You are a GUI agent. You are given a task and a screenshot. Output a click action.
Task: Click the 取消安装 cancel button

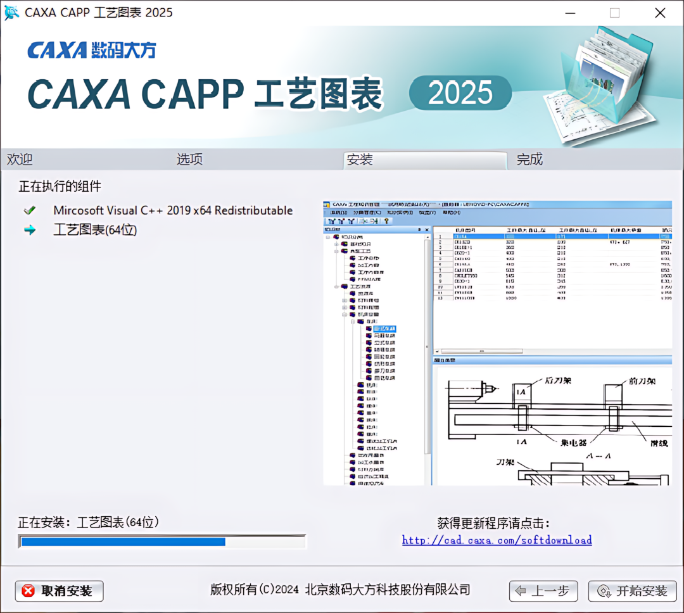pos(60,591)
